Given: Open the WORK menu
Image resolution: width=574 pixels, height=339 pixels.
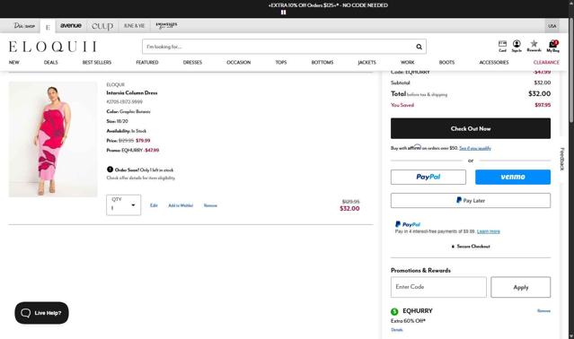Looking at the screenshot, I should pyautogui.click(x=408, y=63).
